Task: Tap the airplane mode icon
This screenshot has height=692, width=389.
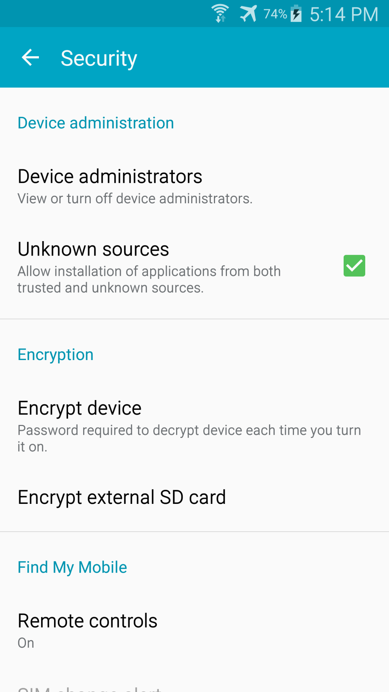Action: pyautogui.click(x=248, y=14)
